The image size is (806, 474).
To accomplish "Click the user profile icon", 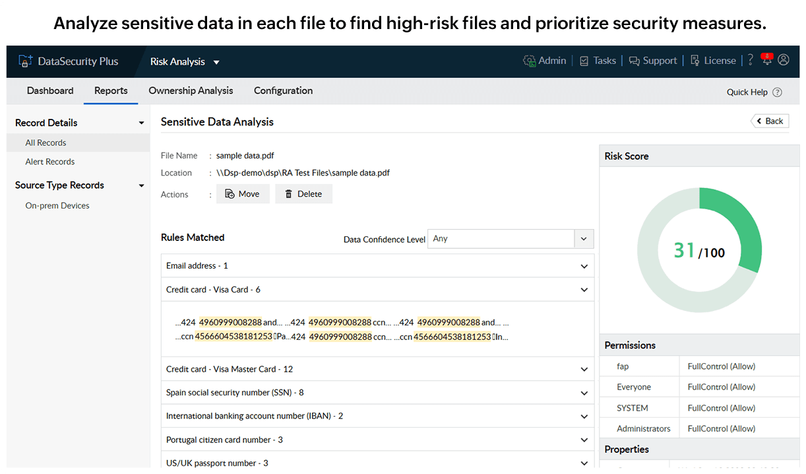I will [783, 60].
